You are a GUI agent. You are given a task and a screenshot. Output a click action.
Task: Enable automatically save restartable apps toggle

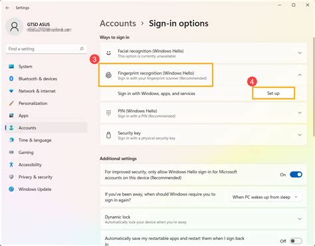coord(296,241)
